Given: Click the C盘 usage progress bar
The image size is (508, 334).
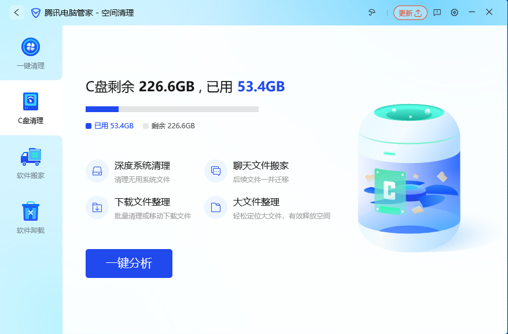Looking at the screenshot, I should tap(172, 109).
